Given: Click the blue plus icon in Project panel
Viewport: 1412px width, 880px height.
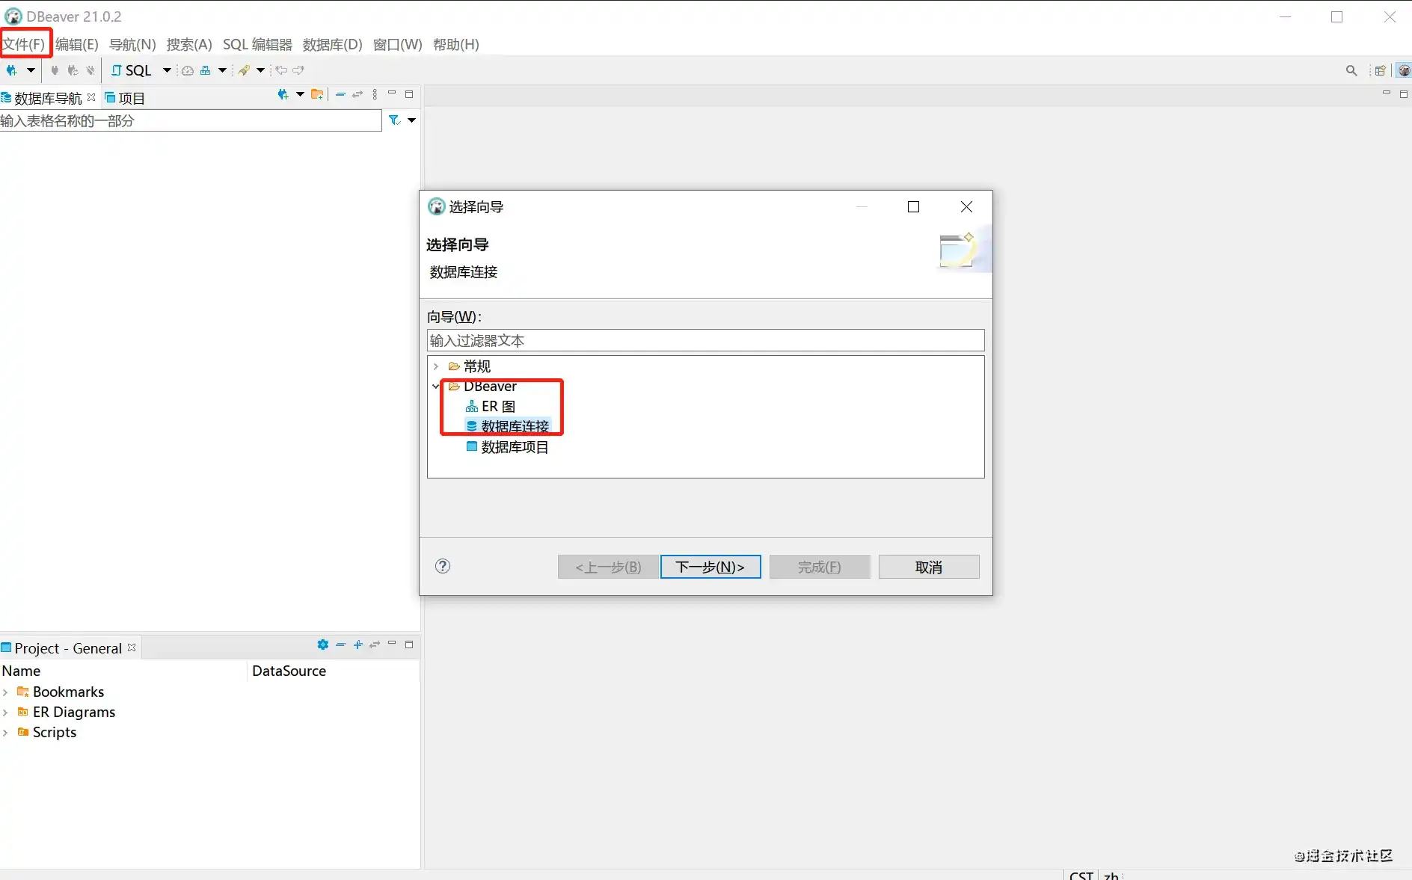Looking at the screenshot, I should point(357,644).
